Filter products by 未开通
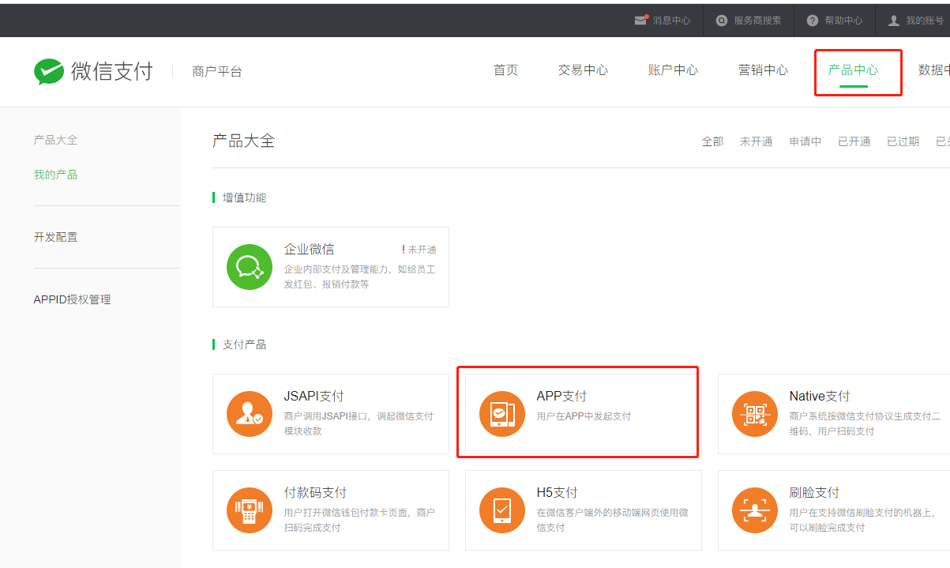 [756, 141]
